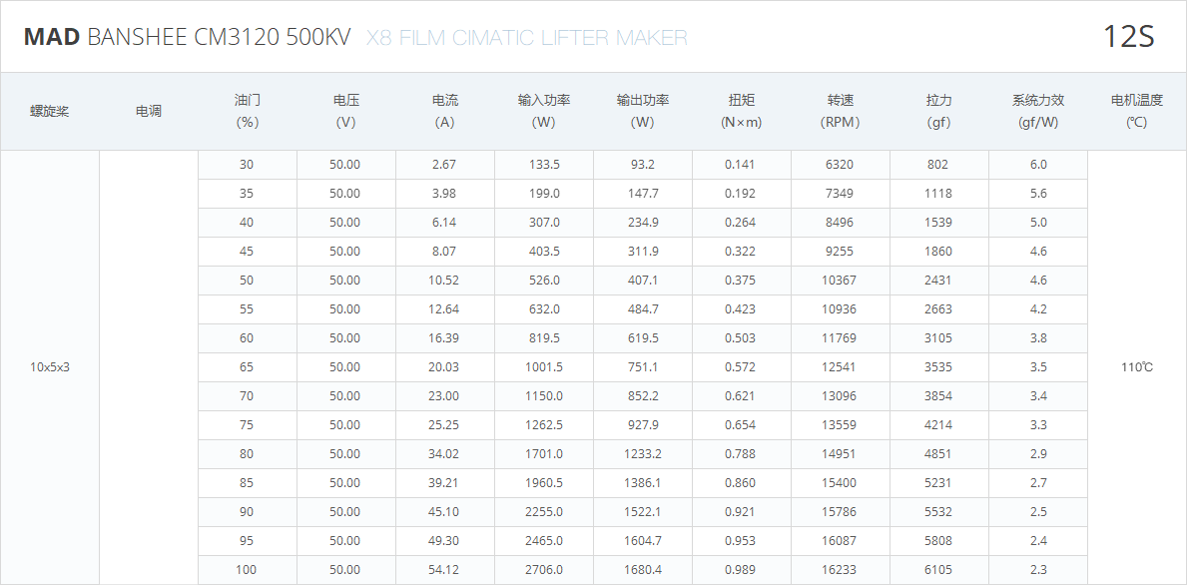Click the output power value 311.9
This screenshot has width=1187, height=585.
643,252
